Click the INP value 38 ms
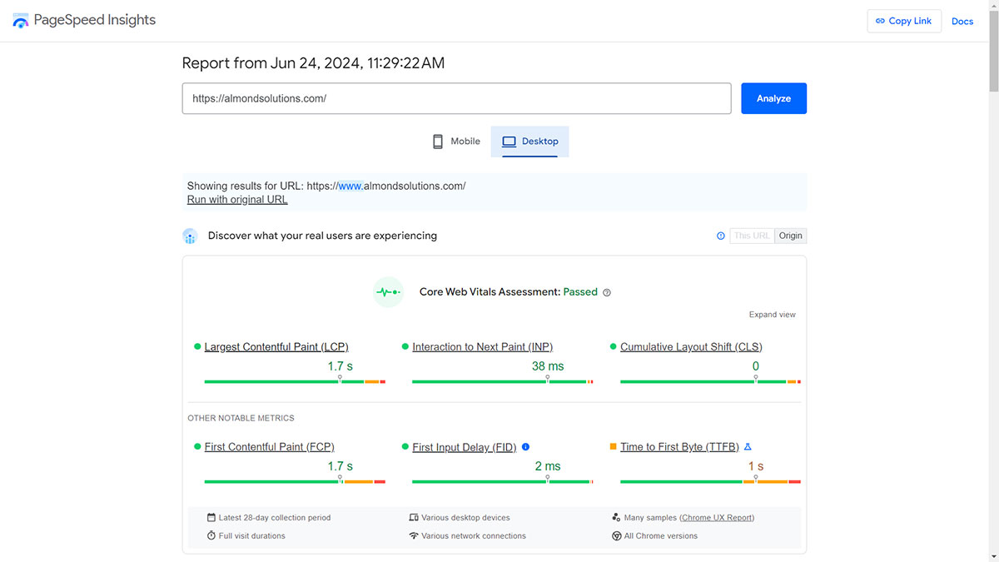The height and width of the screenshot is (562, 999). pyautogui.click(x=548, y=366)
